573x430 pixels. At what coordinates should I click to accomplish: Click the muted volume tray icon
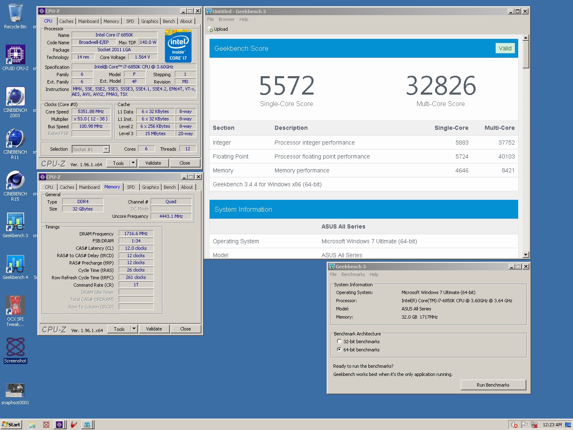coord(514,425)
